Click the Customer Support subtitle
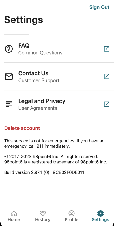The height and width of the screenshot is (226, 114). [39, 80]
